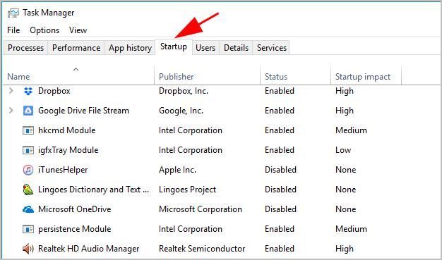Select the Microsoft OneDrive cloud icon
Viewport: 442px width, 260px height.
coord(28,209)
